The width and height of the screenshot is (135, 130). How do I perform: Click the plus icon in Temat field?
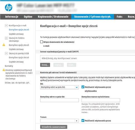77,121
